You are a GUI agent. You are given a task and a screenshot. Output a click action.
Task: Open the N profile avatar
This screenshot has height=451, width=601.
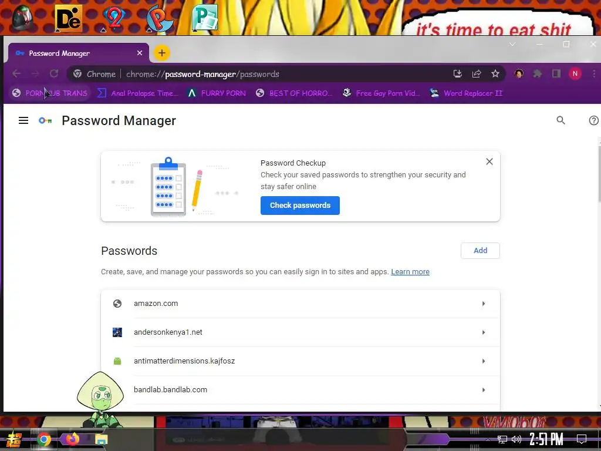tap(575, 73)
